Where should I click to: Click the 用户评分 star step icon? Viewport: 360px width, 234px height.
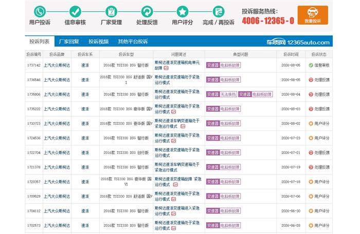click(183, 11)
